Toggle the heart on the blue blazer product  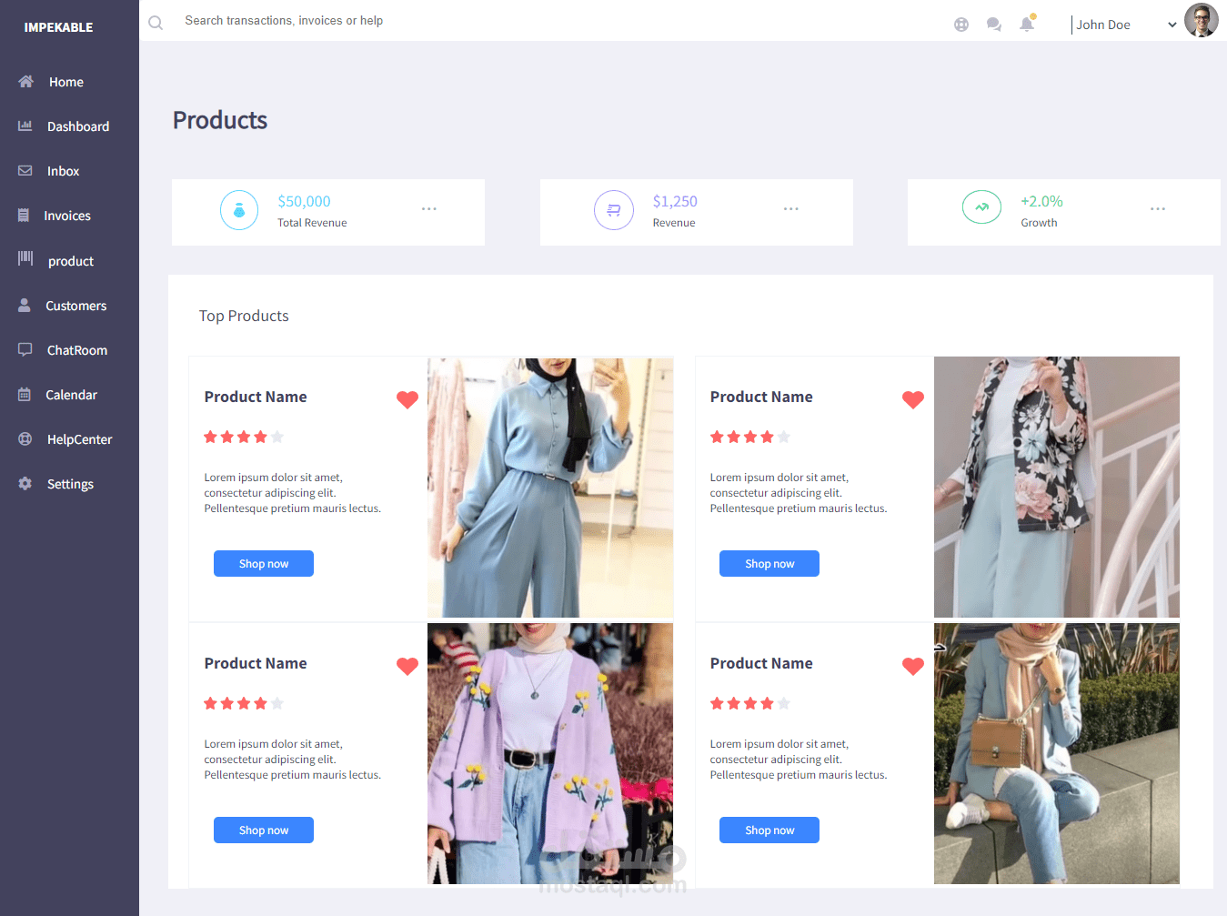tap(913, 666)
